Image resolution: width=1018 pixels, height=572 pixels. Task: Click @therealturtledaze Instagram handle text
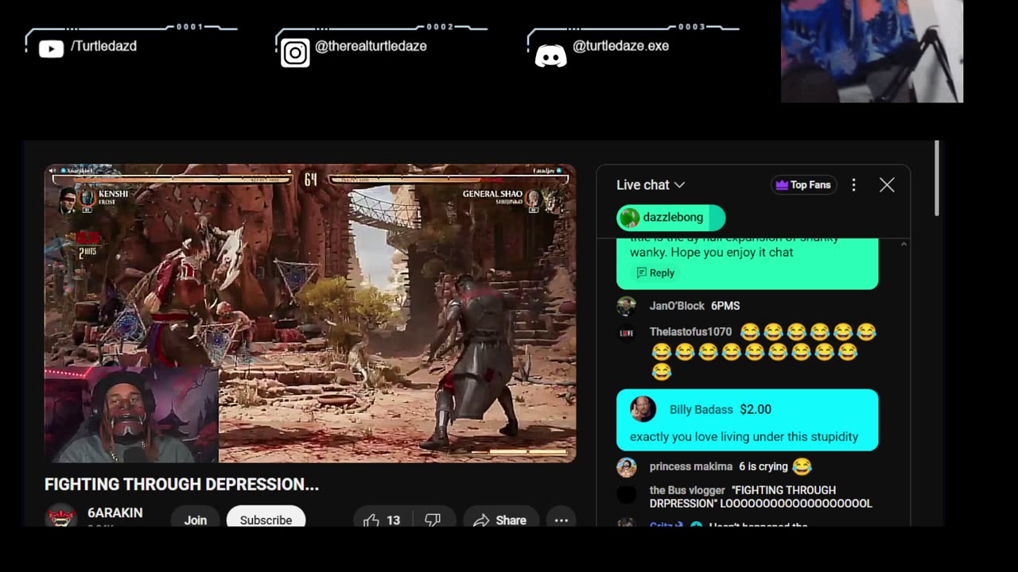coord(371,46)
